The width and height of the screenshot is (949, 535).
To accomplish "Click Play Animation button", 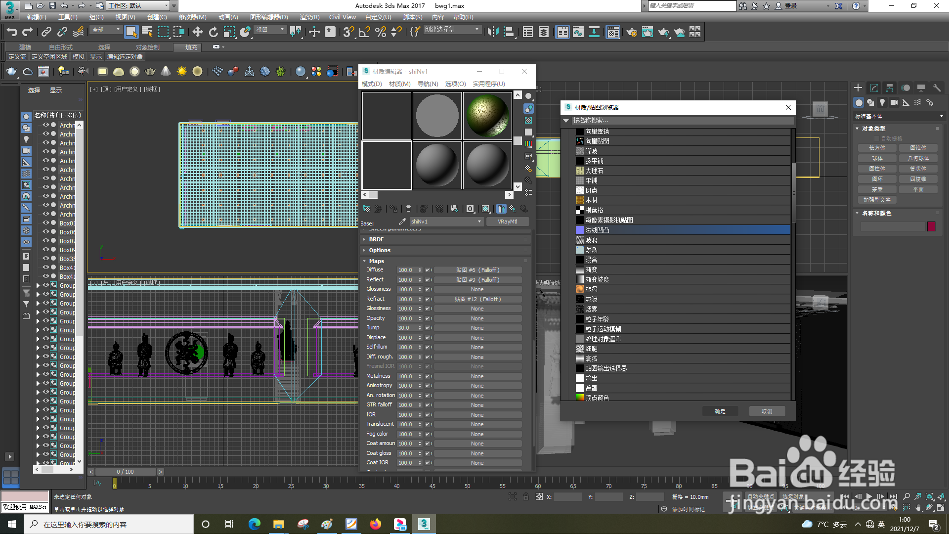I will [x=869, y=497].
